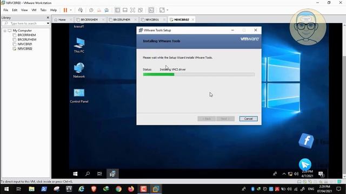Open the library search dropdown arrow
Viewport: 346px width, 194px height.
[x=48, y=23]
